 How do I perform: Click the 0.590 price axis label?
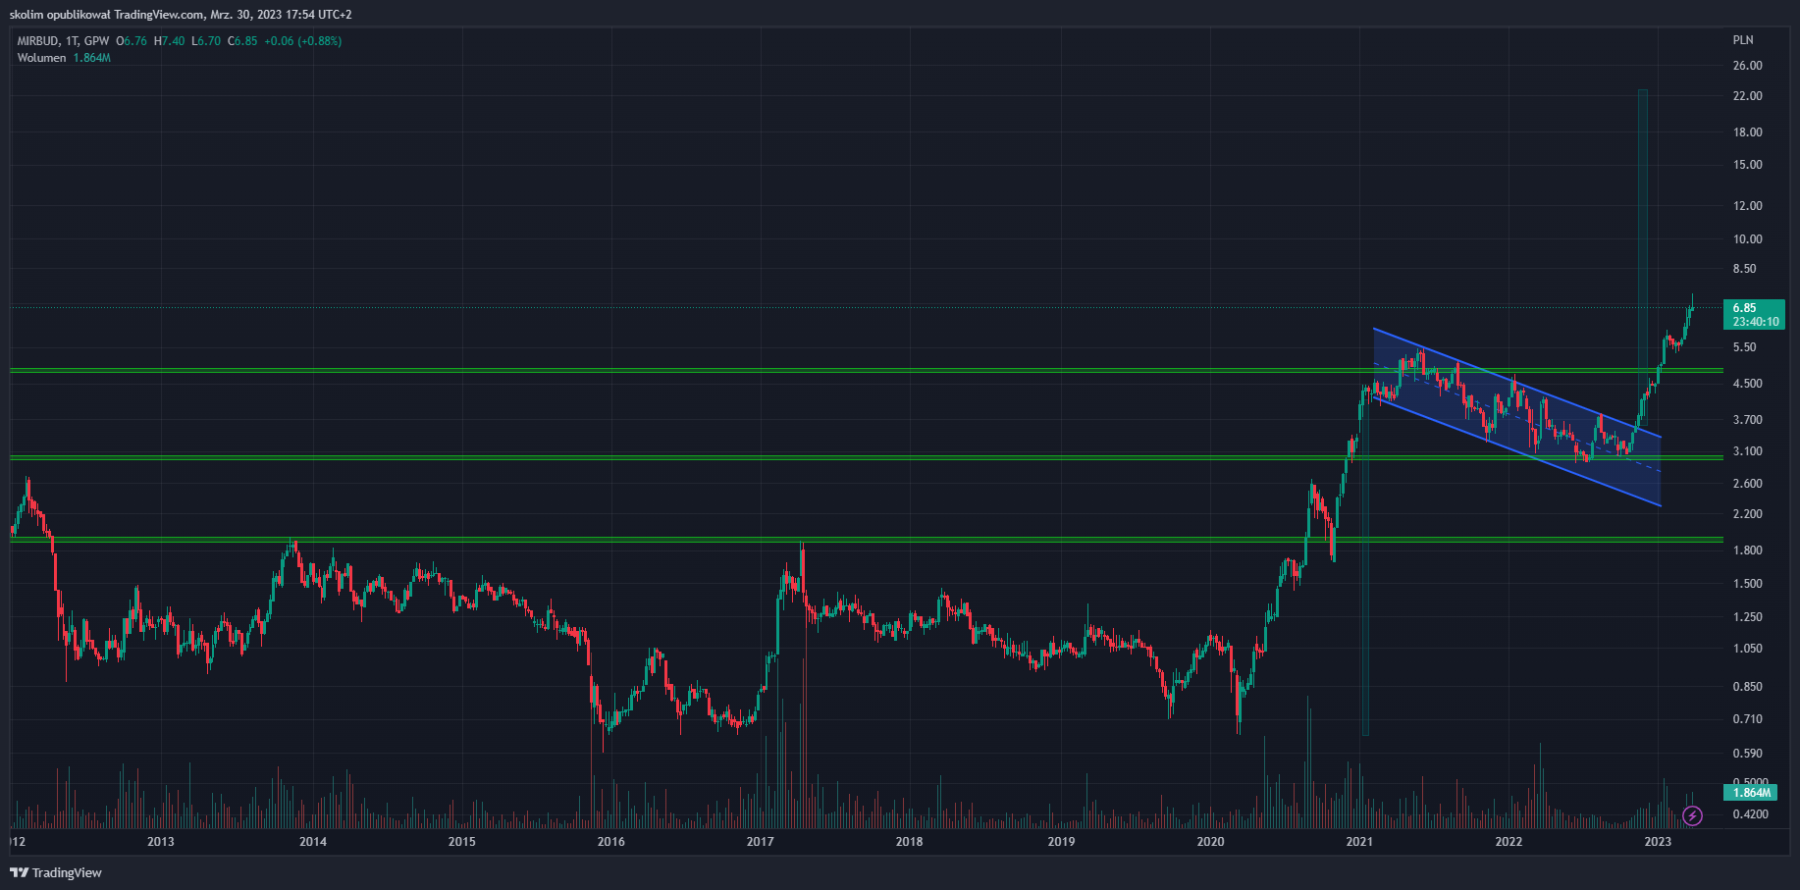[x=1747, y=754]
